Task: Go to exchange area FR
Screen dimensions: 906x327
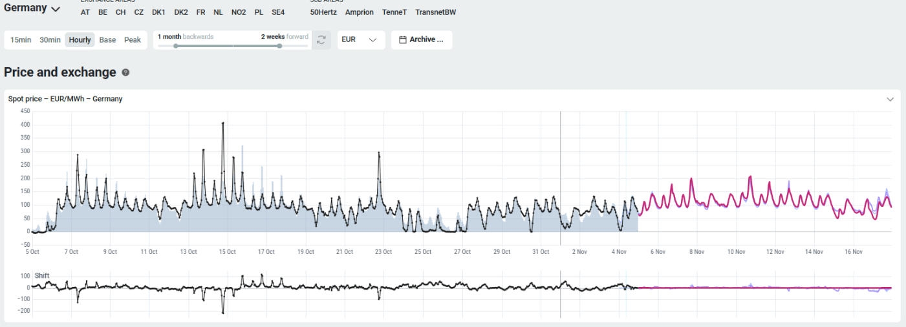Action: click(x=200, y=12)
